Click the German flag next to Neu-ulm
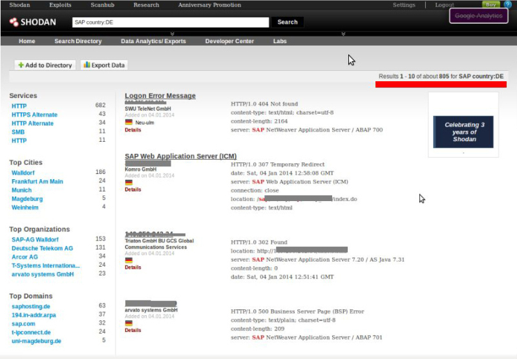The width and height of the screenshot is (517, 359). coord(129,122)
